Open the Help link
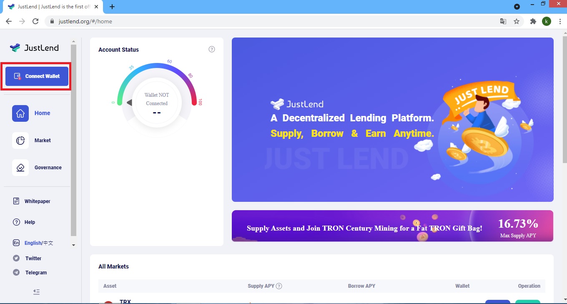The height and width of the screenshot is (304, 567). coord(24,222)
